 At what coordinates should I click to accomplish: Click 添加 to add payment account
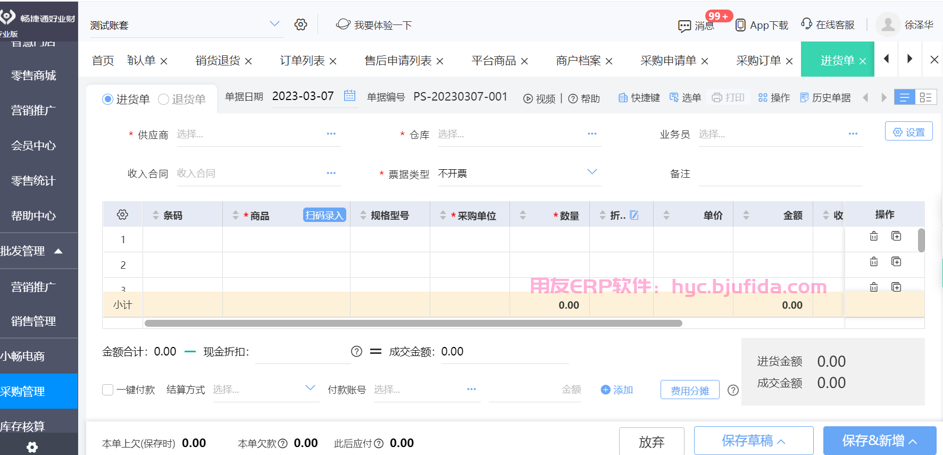click(x=617, y=390)
